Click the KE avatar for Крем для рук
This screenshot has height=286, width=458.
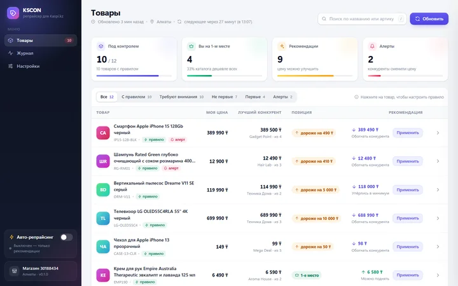click(103, 275)
